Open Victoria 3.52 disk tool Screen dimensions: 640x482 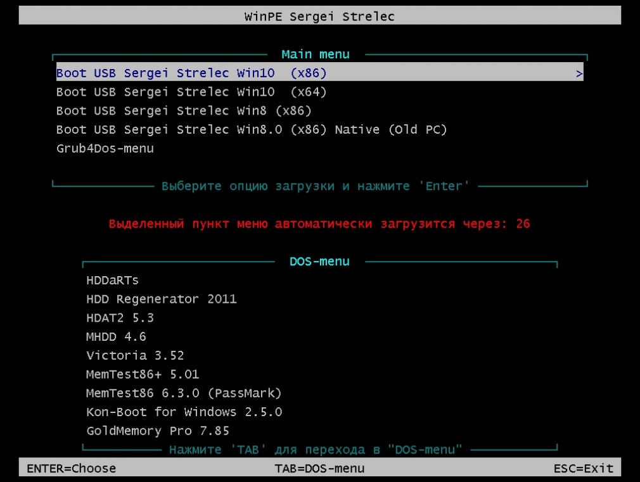point(135,355)
